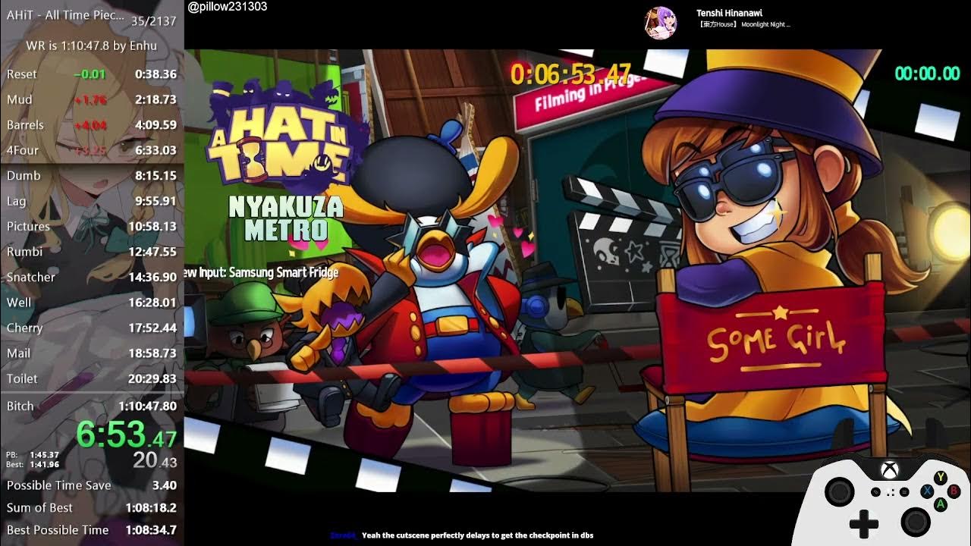971x546 pixels.
Task: Click the 'Moonlight Night' song subtitle
Action: click(743, 24)
